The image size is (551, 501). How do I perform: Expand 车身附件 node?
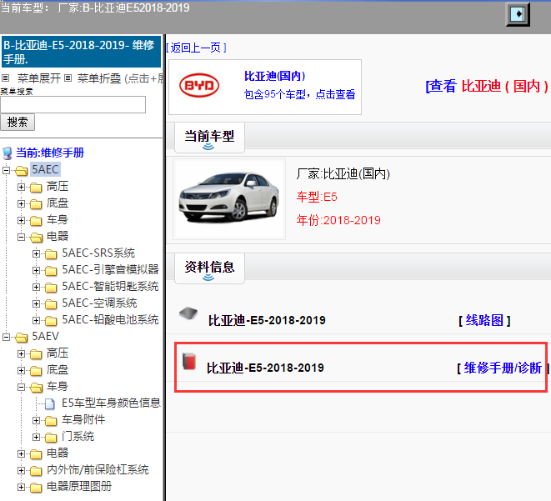(36, 420)
